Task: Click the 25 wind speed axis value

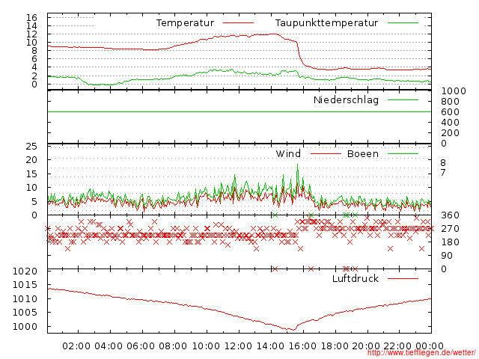Action: pyautogui.click(x=31, y=147)
